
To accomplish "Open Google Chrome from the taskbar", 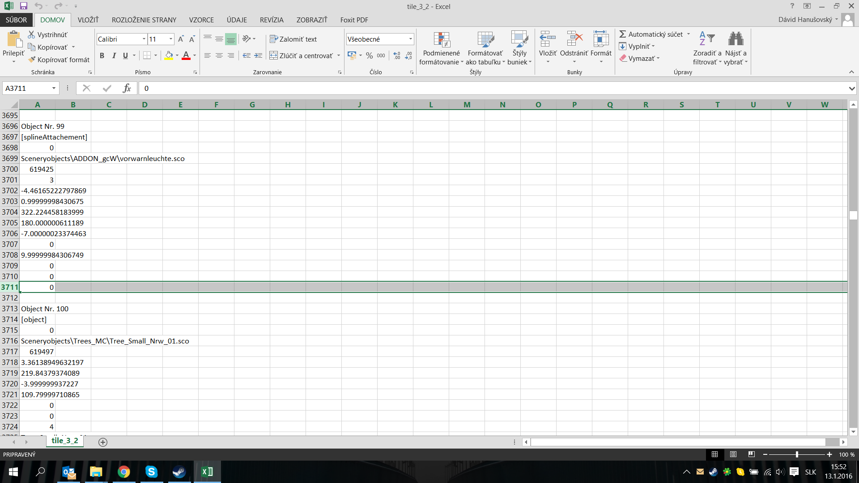I will [124, 472].
